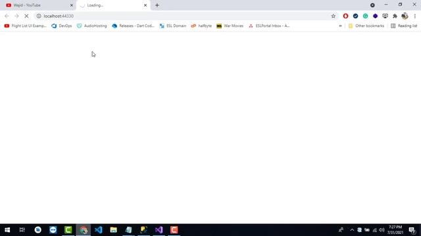Open the blue round app in taskbar
Viewport: 421px width, 236px height.
[x=38, y=230]
